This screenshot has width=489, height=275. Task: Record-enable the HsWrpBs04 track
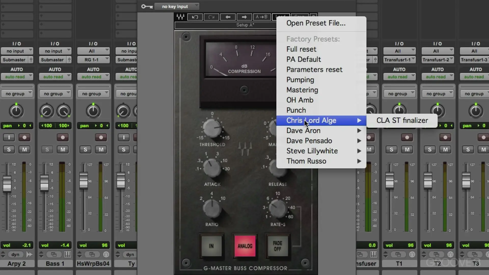(x=101, y=137)
